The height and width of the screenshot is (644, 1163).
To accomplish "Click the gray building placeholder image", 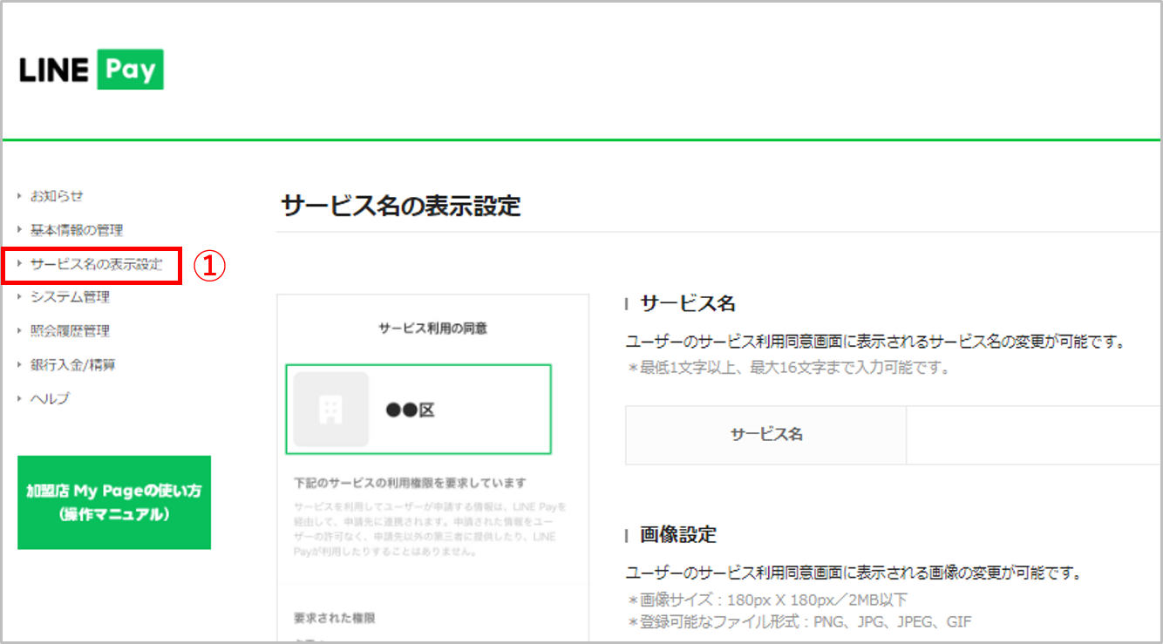I will click(330, 410).
